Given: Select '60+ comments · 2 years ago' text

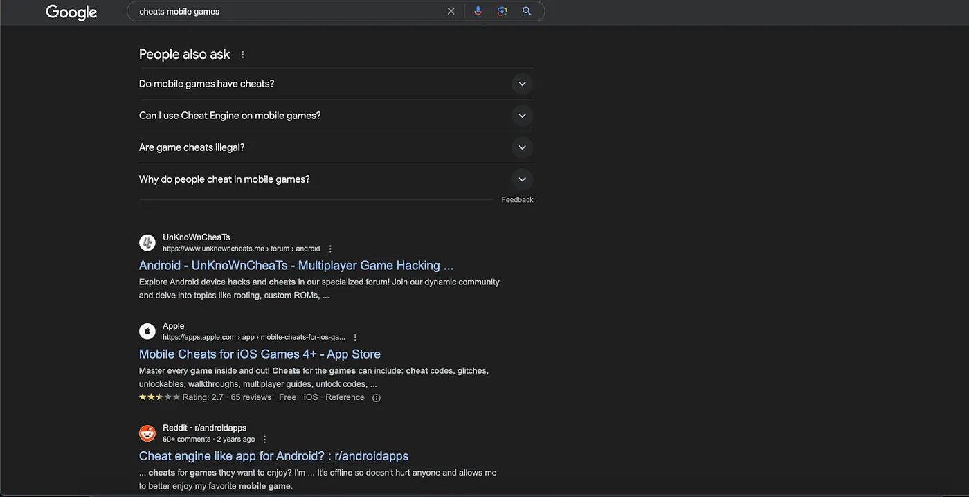Looking at the screenshot, I should pyautogui.click(x=209, y=439).
